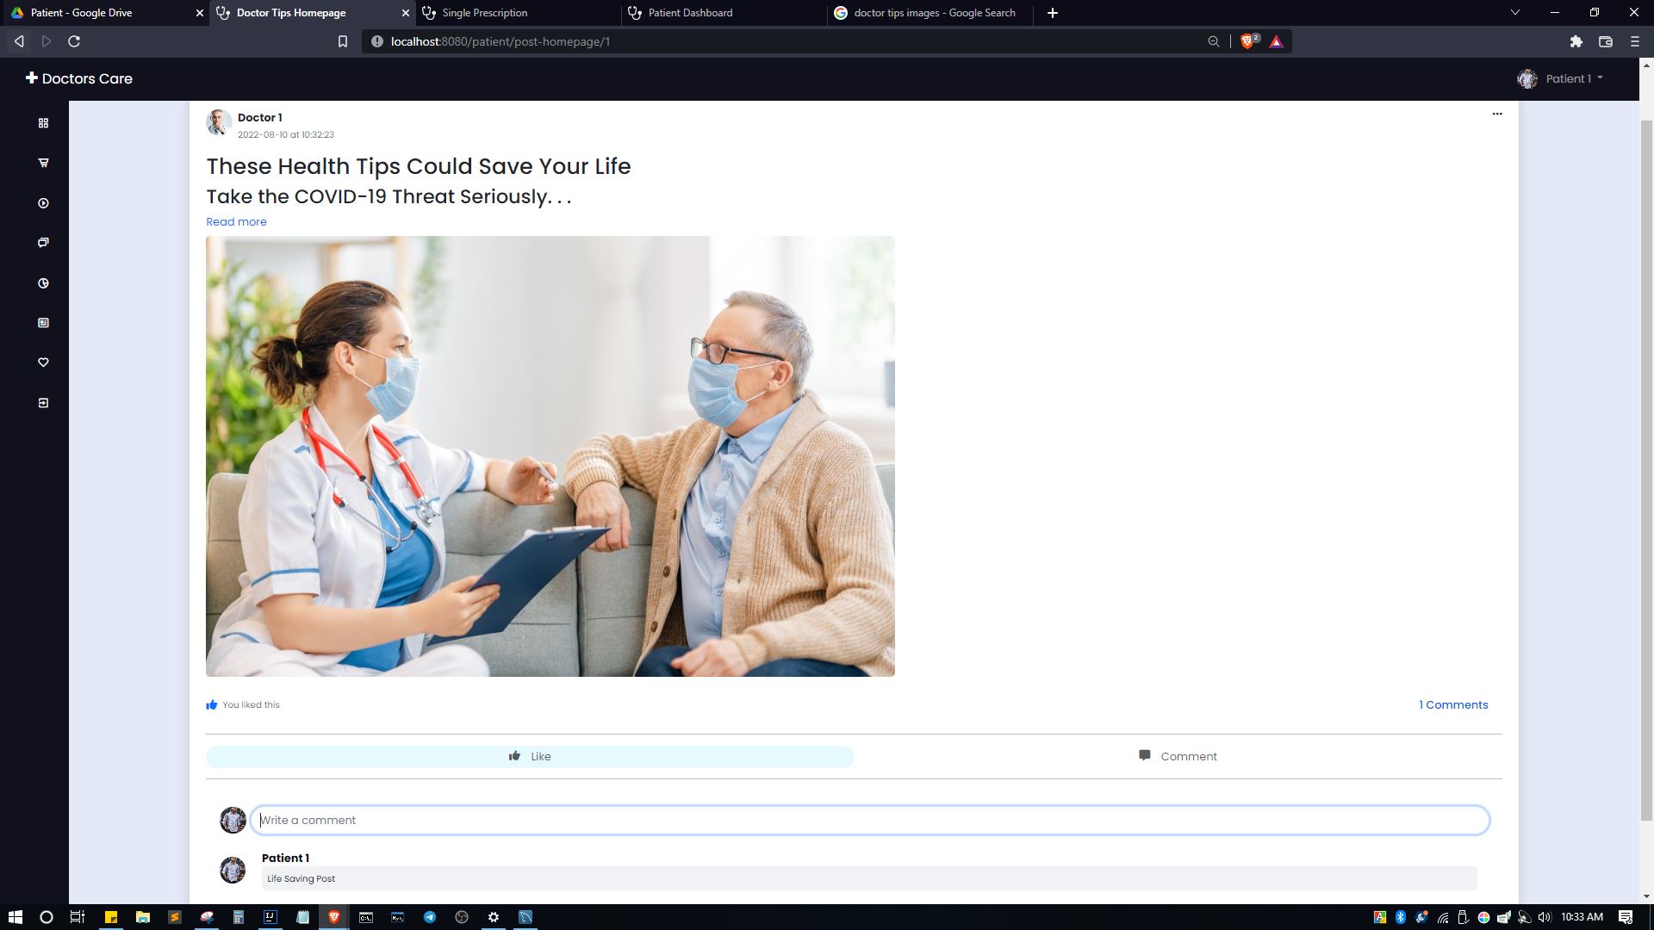
Task: Click Patient 1 commenter name
Action: 285,858
